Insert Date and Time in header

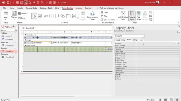coord(108,20)
